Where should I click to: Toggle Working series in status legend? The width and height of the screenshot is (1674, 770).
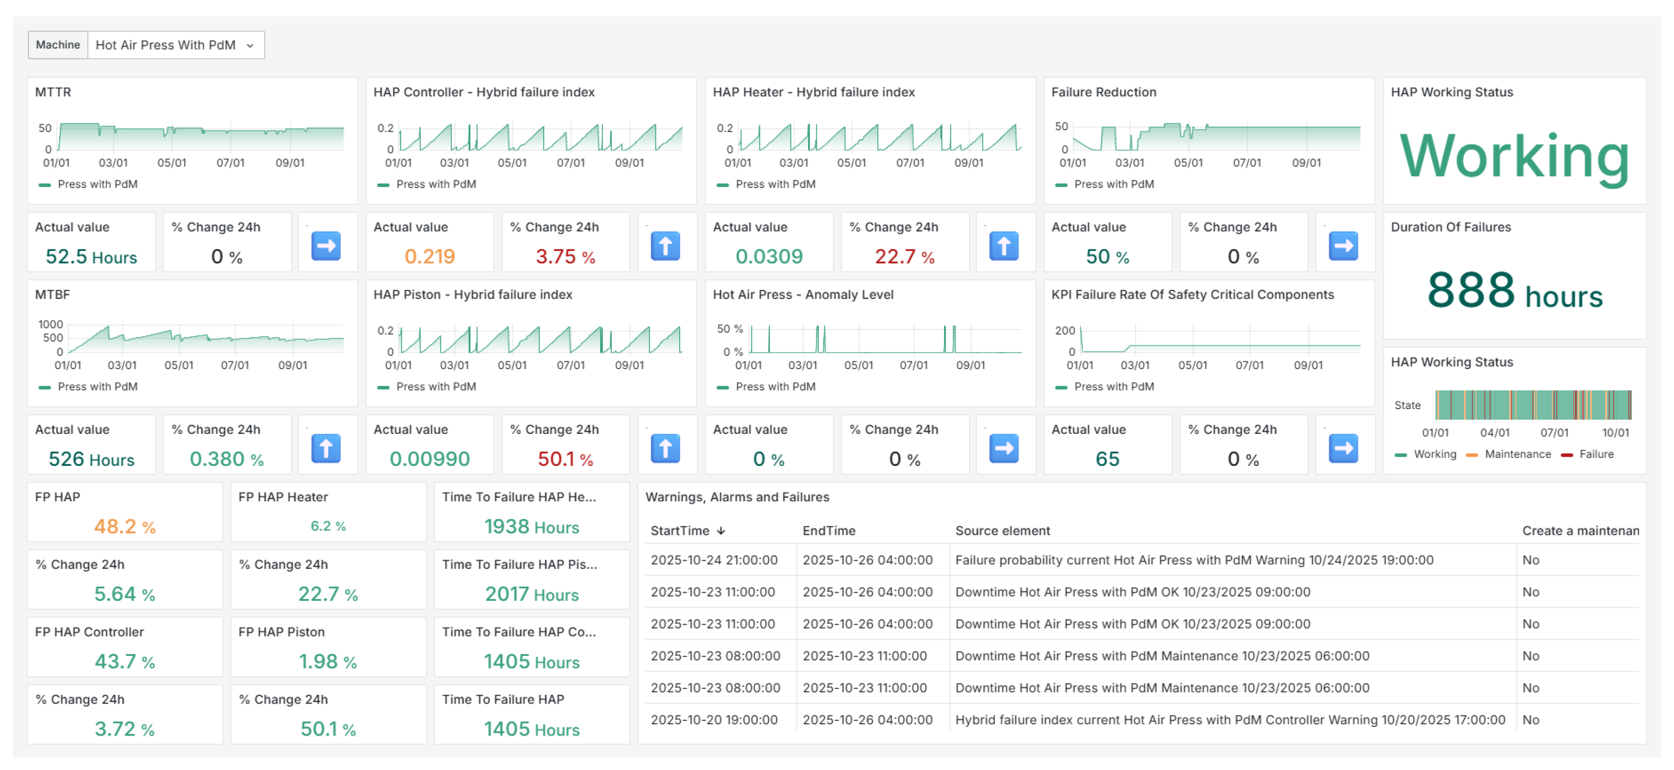click(x=1434, y=455)
